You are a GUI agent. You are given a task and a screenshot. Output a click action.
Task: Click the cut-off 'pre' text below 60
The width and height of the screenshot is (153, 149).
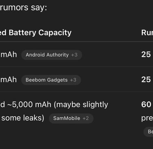[x=147, y=118]
